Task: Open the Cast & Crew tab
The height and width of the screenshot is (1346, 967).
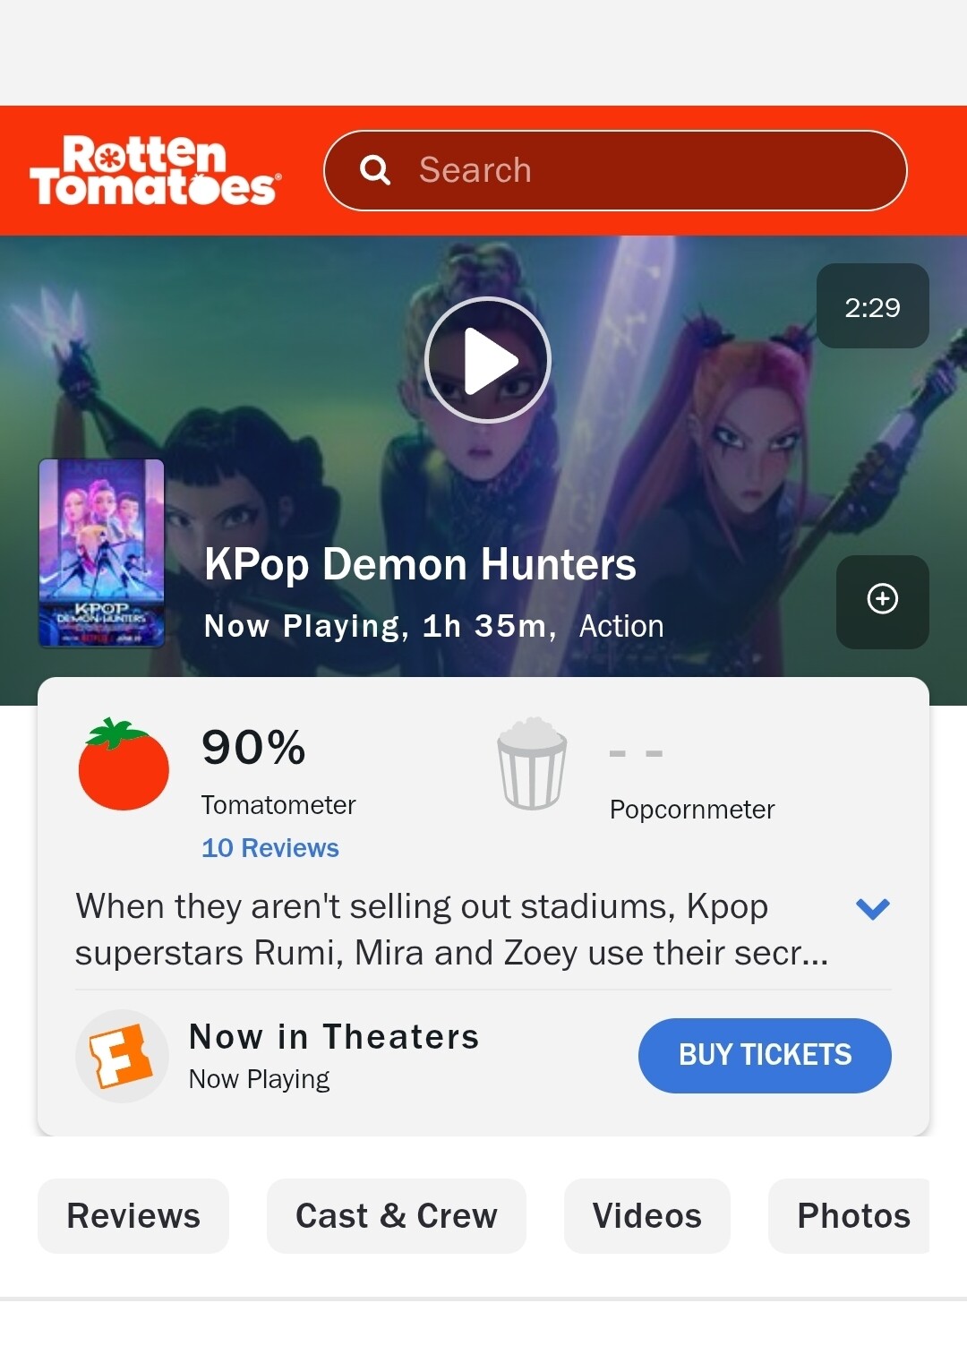Action: click(x=397, y=1216)
